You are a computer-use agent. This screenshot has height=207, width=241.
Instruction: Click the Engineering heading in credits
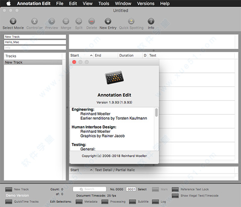[83, 109]
